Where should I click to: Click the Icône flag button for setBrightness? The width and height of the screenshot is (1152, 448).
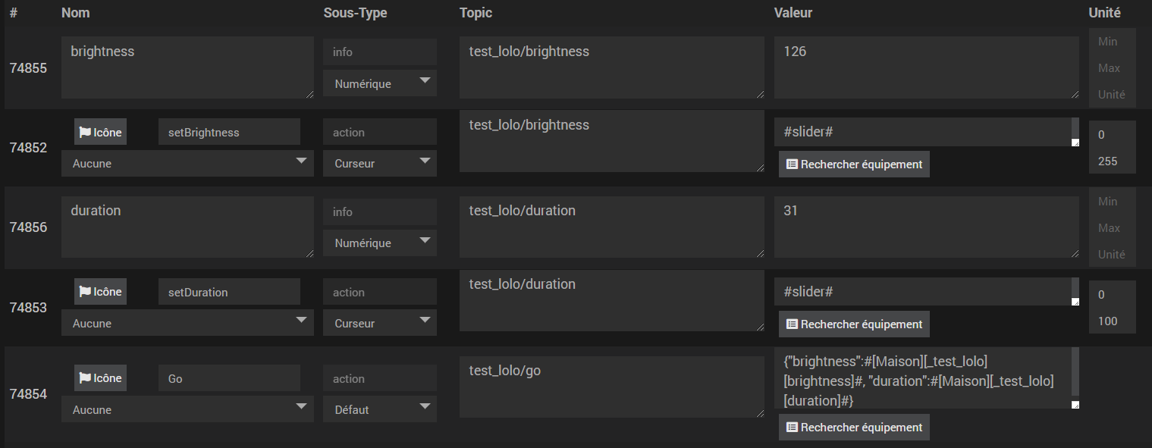click(x=100, y=132)
